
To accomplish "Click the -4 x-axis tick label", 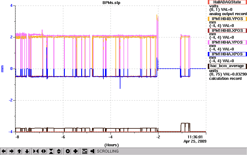I will coord(111,137).
